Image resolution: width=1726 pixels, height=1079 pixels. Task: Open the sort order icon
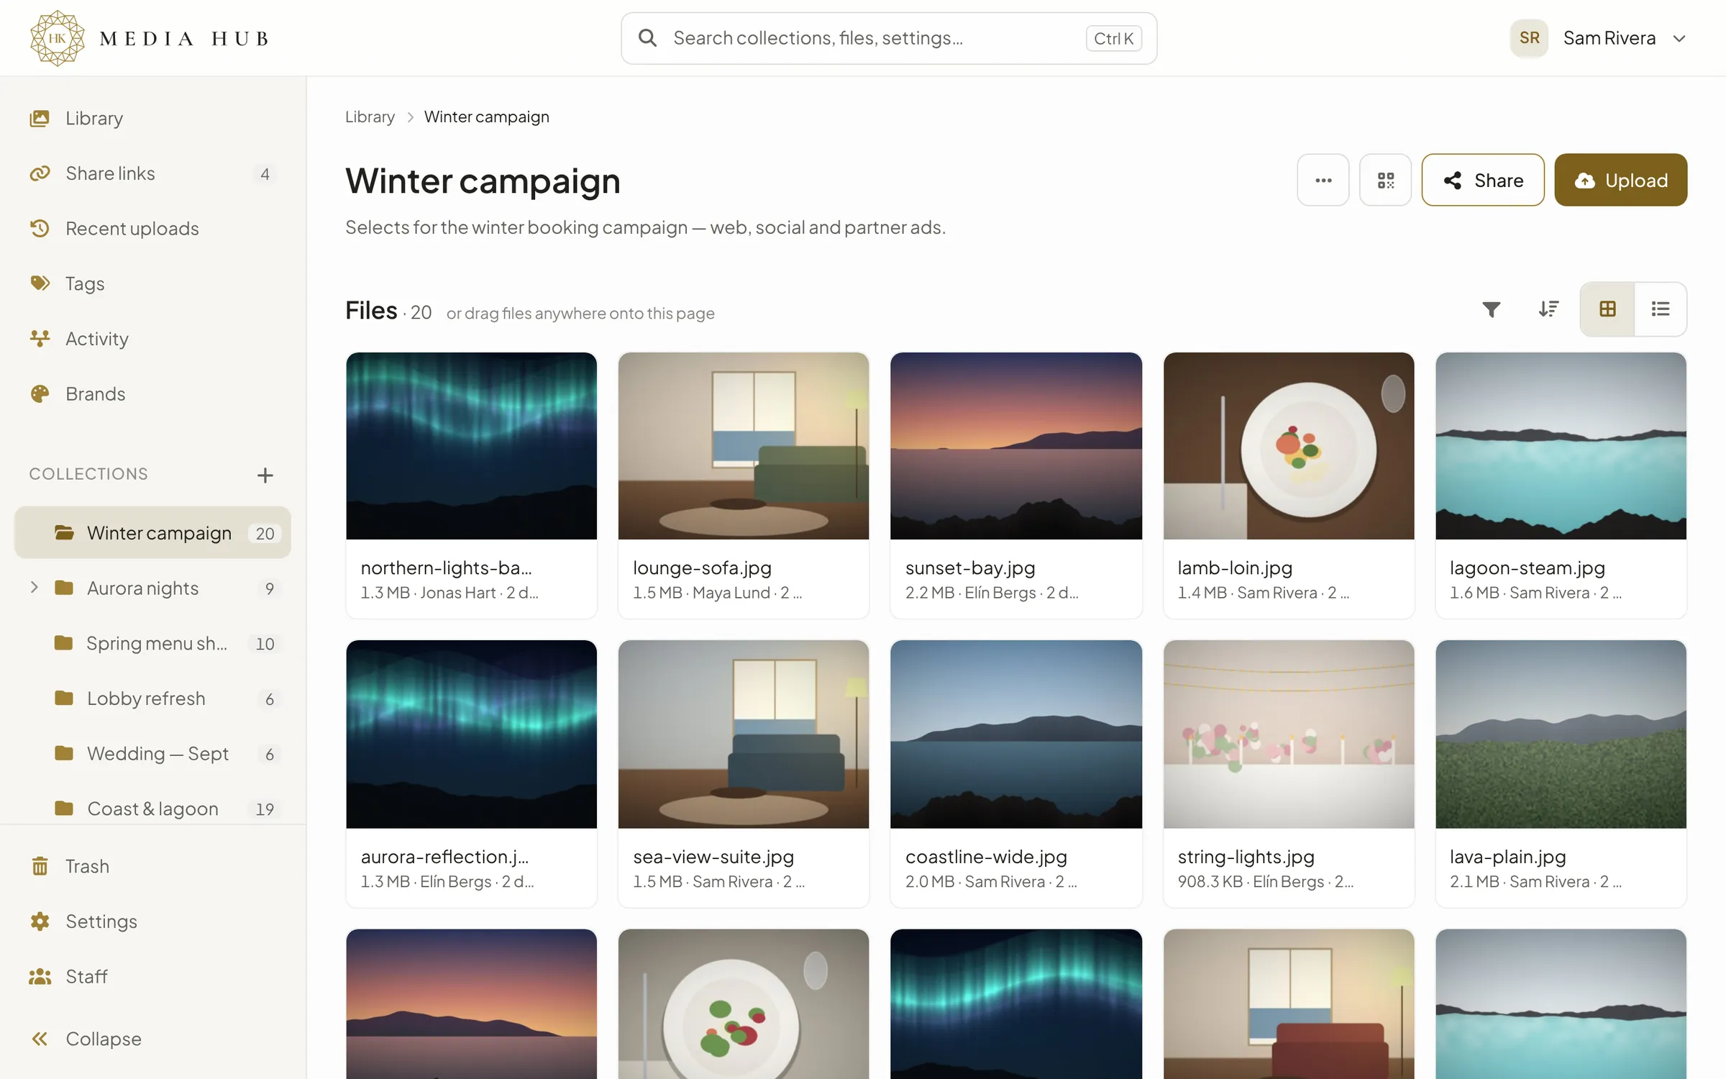1548,309
